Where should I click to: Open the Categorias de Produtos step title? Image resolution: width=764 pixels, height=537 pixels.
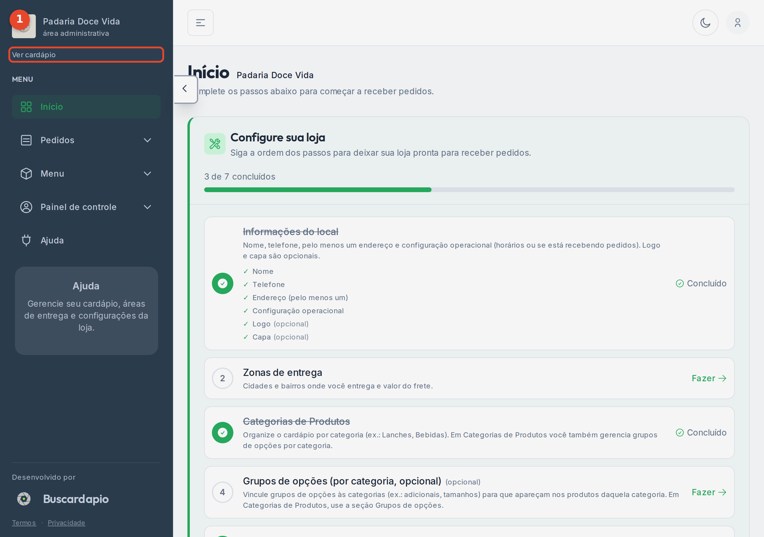point(296,422)
